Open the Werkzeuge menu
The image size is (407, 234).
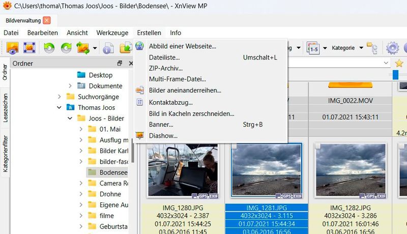click(x=112, y=33)
